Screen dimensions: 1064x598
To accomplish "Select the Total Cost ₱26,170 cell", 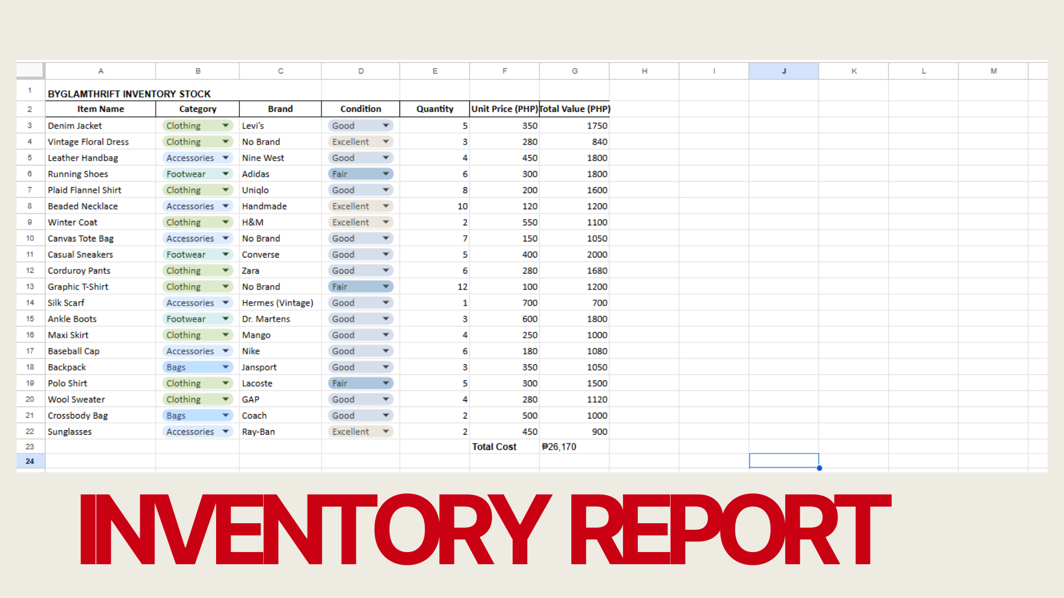I will tap(574, 447).
